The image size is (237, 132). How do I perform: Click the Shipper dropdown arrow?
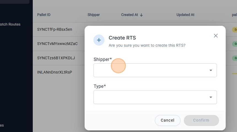pyautogui.click(x=211, y=70)
